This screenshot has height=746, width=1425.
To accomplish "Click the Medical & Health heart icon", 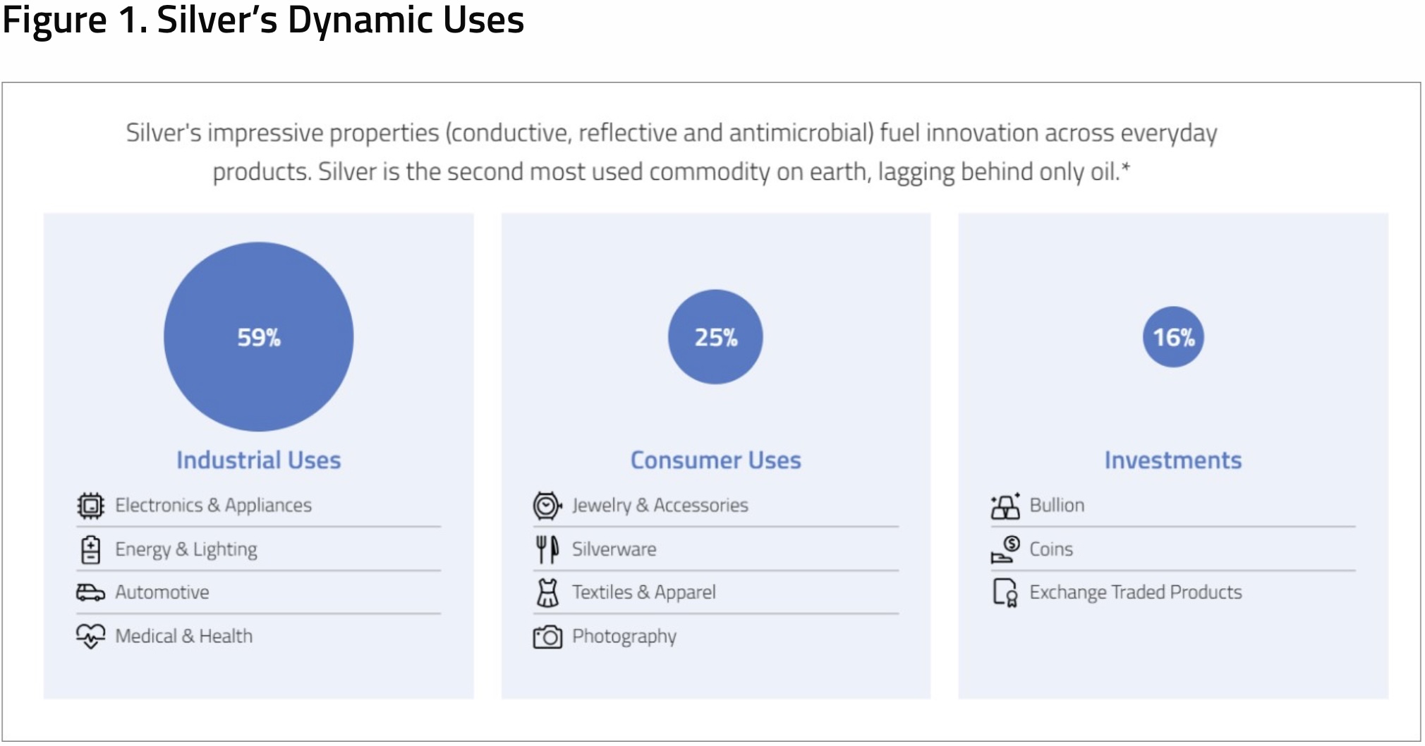I will [x=90, y=636].
